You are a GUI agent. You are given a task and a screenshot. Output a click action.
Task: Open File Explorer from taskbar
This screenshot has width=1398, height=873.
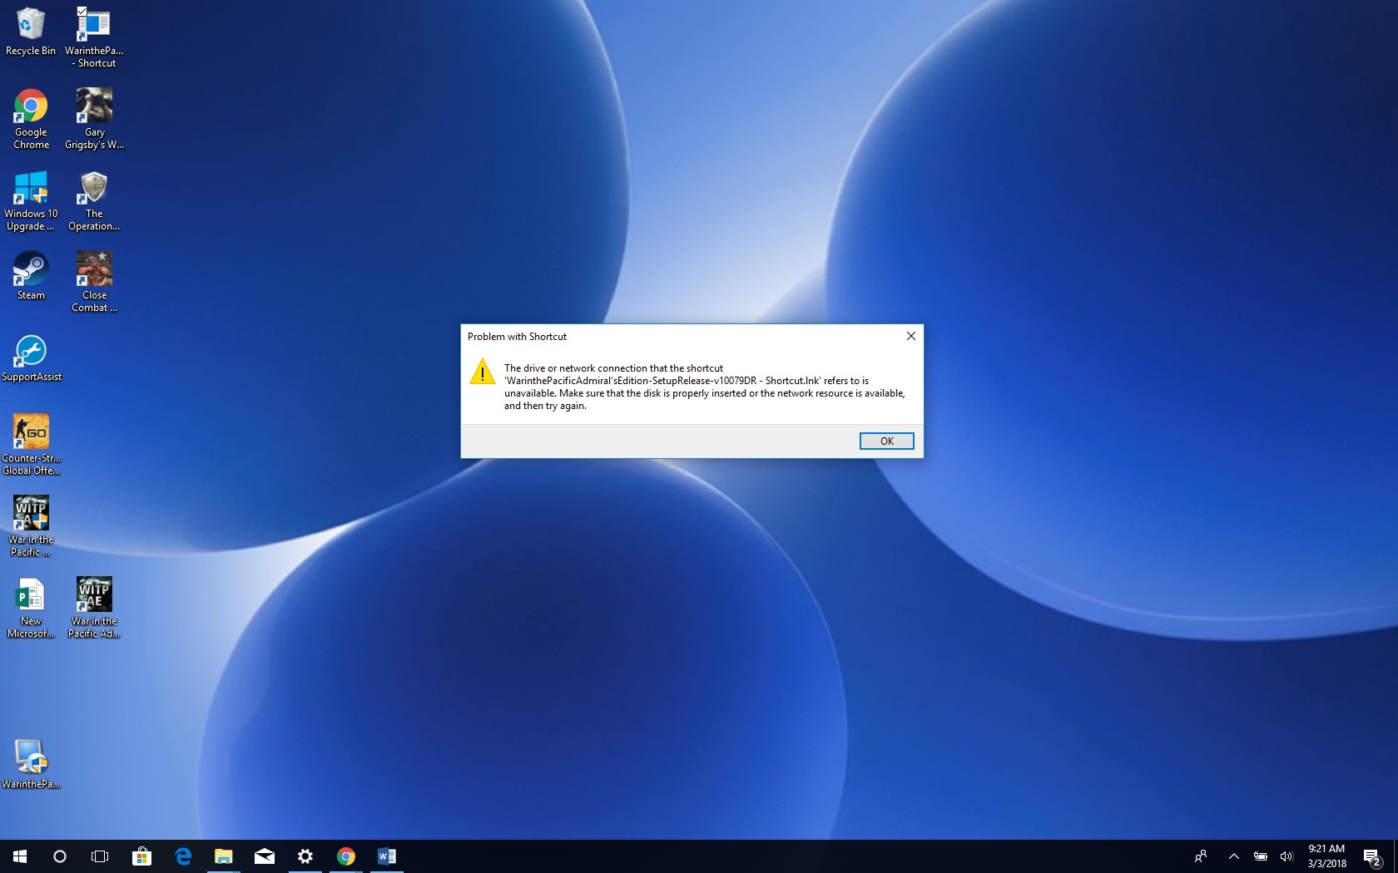[223, 856]
